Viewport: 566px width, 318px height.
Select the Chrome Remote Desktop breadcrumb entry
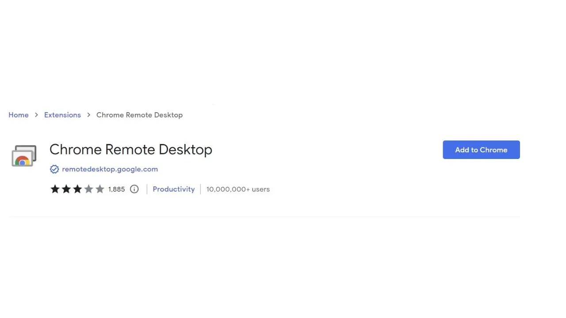pos(139,115)
